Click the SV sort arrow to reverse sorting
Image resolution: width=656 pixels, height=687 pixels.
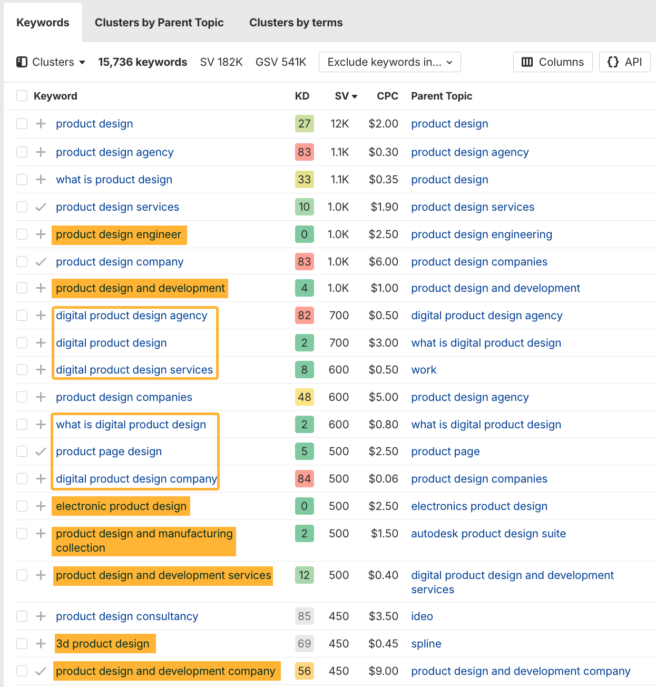tap(355, 96)
